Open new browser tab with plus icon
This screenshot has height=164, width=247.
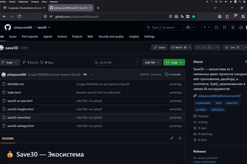click(98, 8)
